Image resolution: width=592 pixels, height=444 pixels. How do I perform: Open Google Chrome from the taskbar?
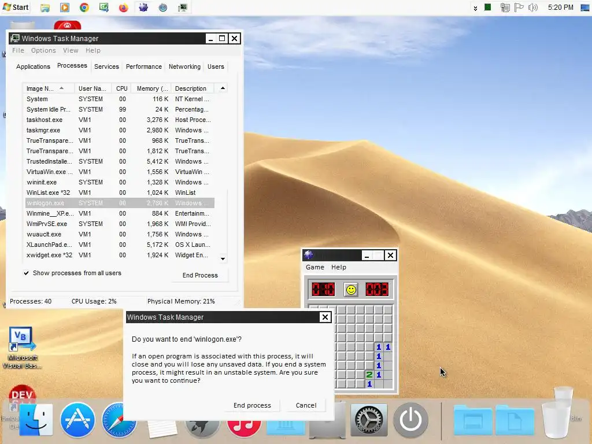84,8
